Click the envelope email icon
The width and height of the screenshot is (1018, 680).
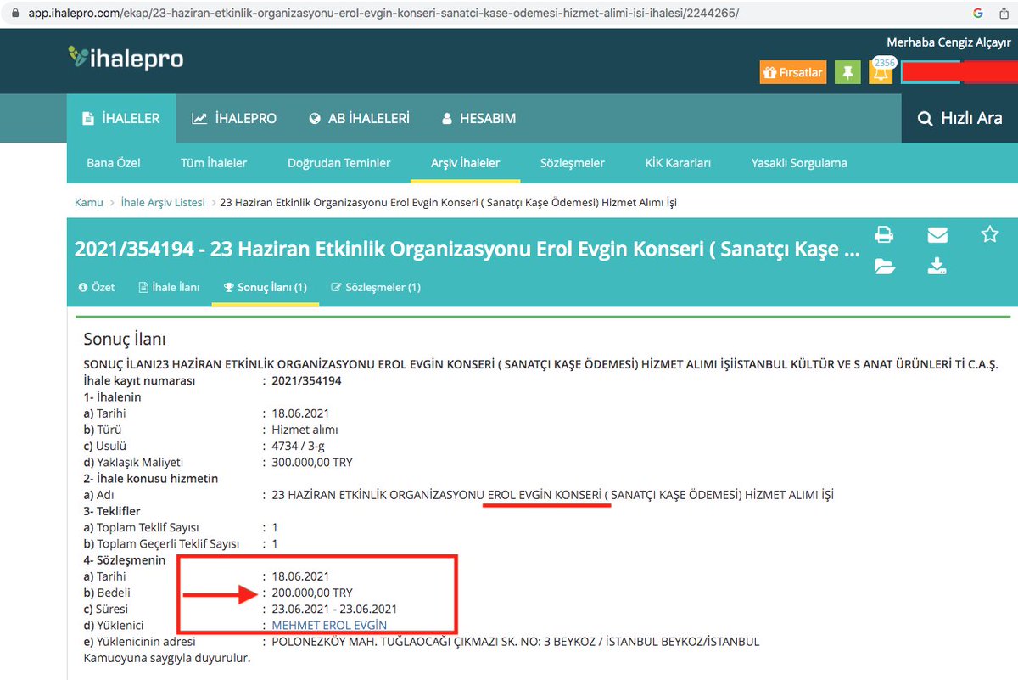pyautogui.click(x=937, y=234)
